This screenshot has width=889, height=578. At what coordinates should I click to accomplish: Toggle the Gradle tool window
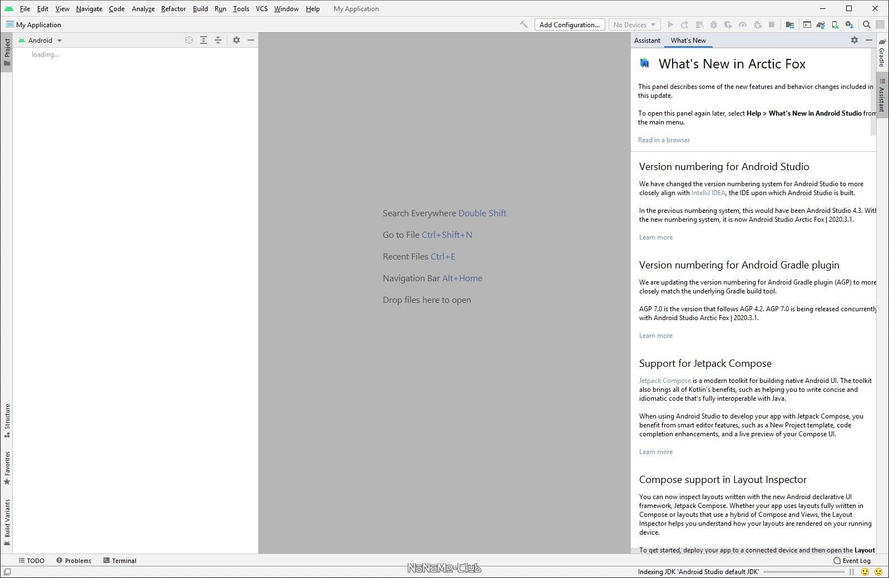882,53
